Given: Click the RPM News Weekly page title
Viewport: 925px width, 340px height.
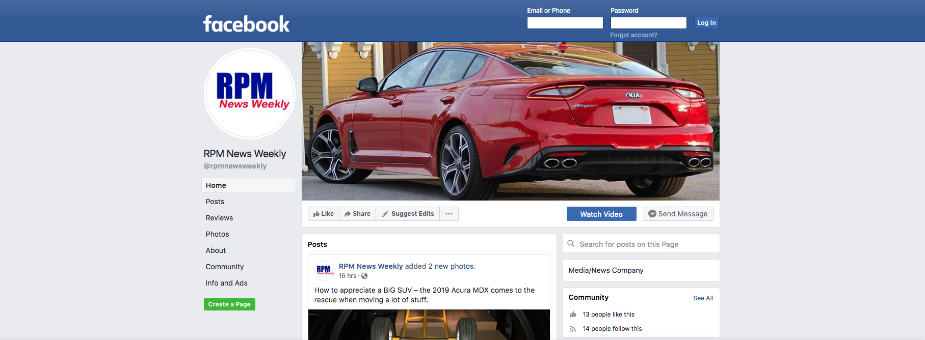Looking at the screenshot, I should 245,154.
